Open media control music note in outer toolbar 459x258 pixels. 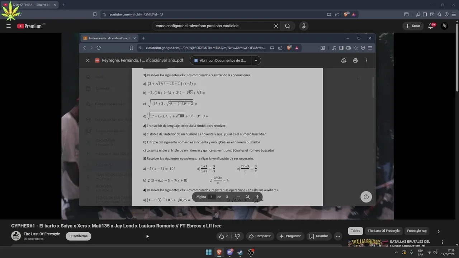tap(418, 14)
